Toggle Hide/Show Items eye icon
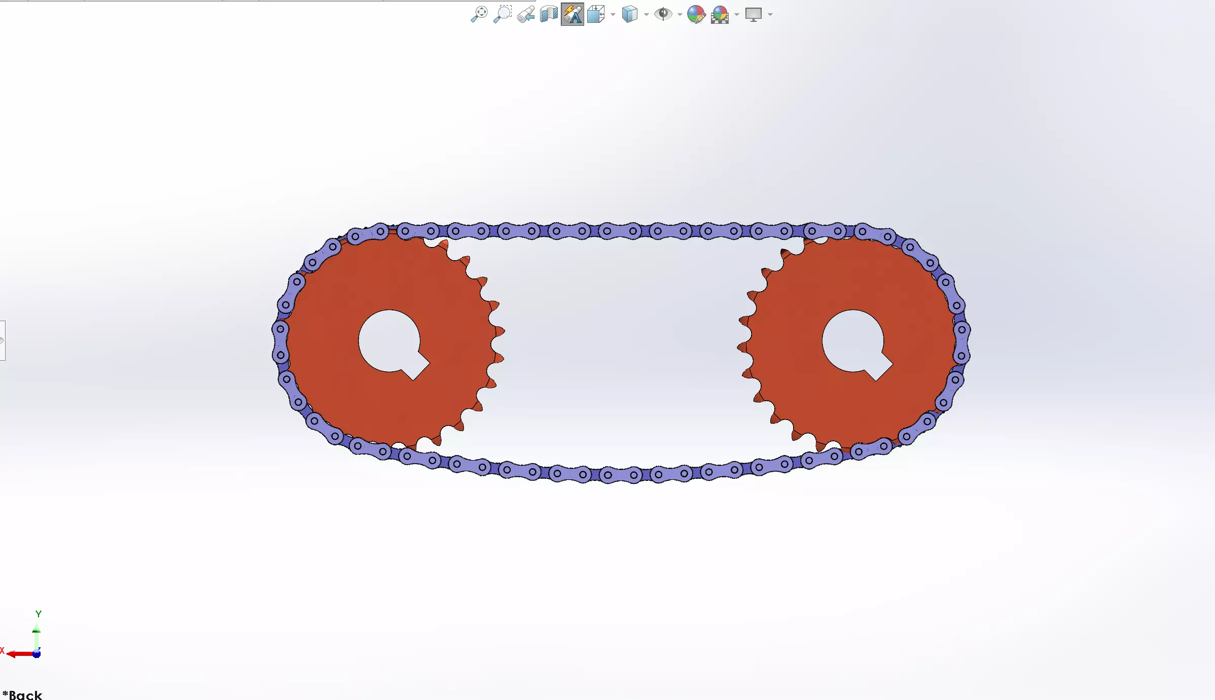This screenshot has height=700, width=1215. 663,14
